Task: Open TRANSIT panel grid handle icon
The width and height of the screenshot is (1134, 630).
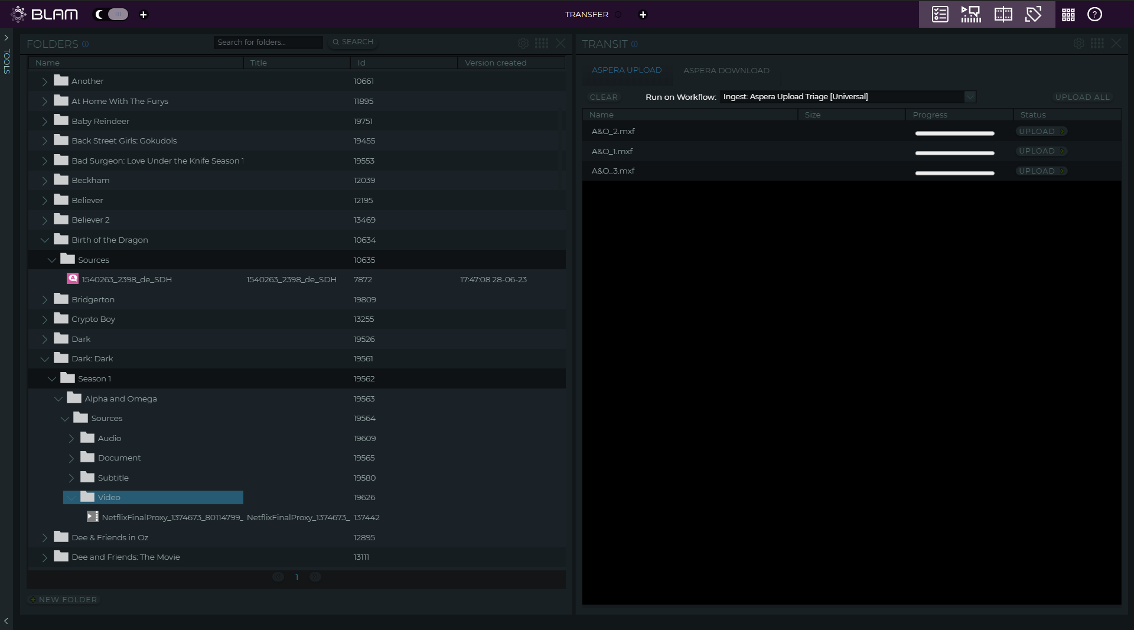Action: pyautogui.click(x=1097, y=43)
